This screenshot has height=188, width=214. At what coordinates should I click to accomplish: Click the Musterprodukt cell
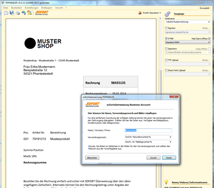point(60,139)
